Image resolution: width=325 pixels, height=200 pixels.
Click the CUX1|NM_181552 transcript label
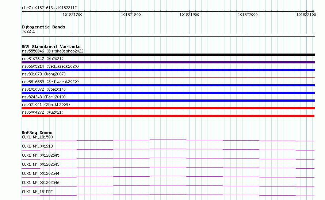(x=37, y=192)
